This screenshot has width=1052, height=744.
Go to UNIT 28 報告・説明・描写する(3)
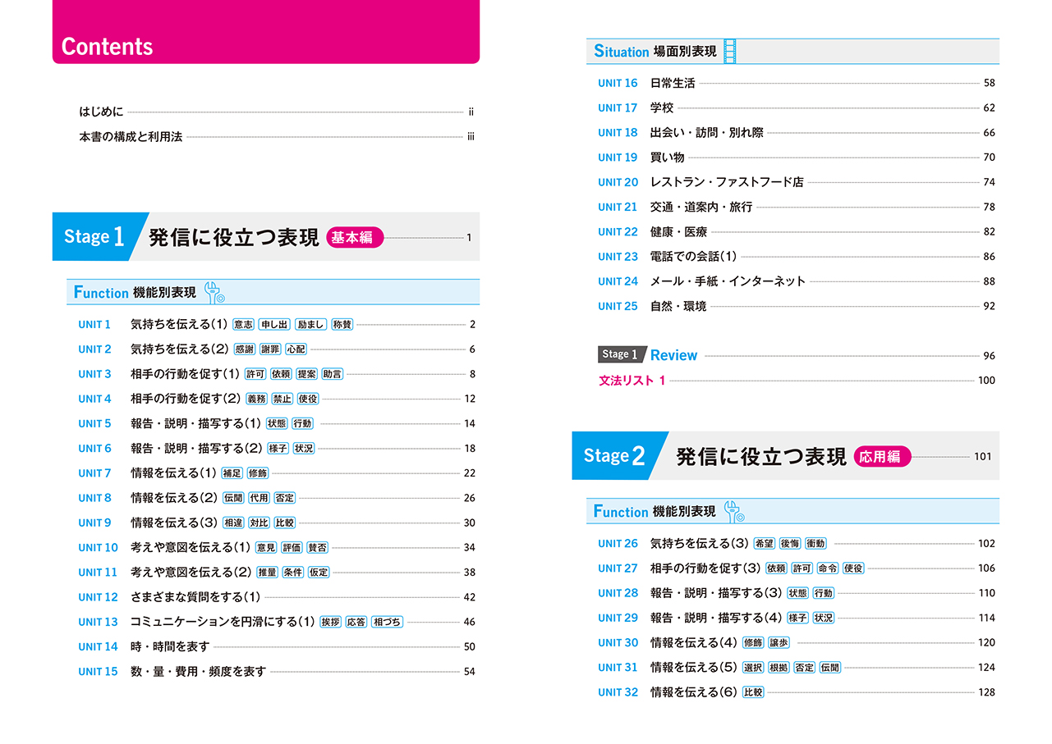797,592
